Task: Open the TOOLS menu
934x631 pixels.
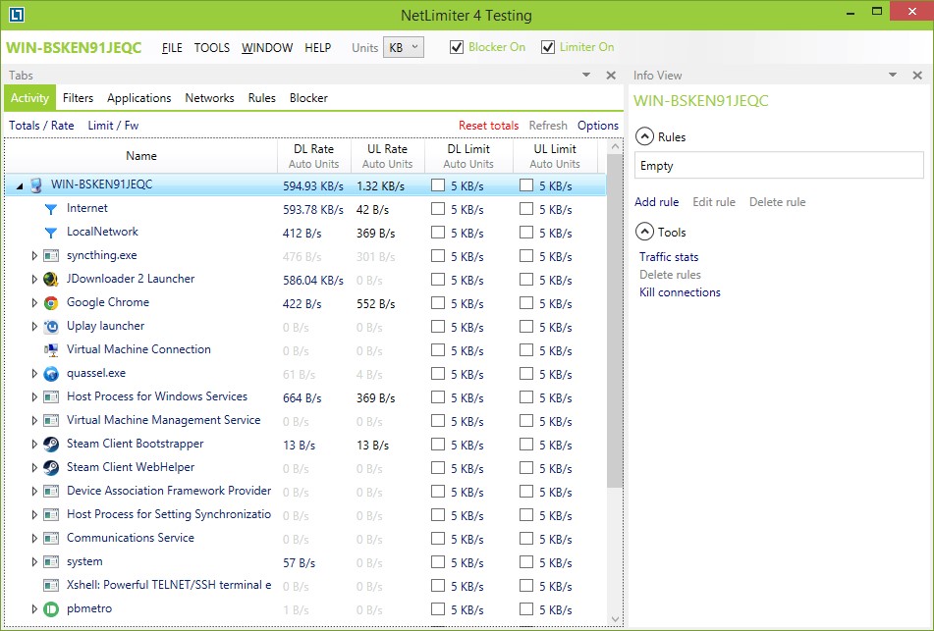Action: tap(211, 48)
